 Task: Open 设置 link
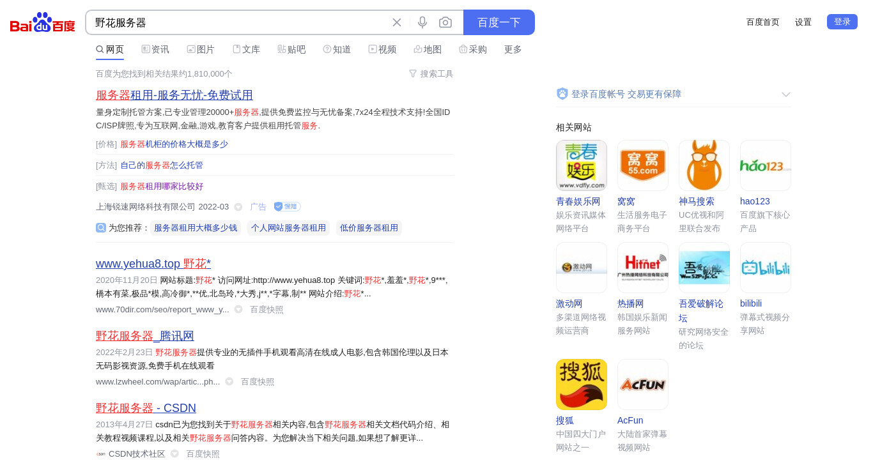[803, 22]
